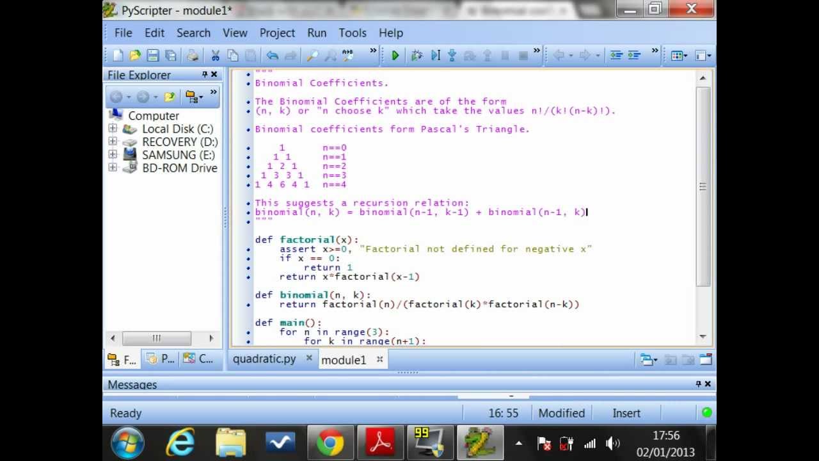
Task: Open the Replace tool icon
Action: click(347, 56)
